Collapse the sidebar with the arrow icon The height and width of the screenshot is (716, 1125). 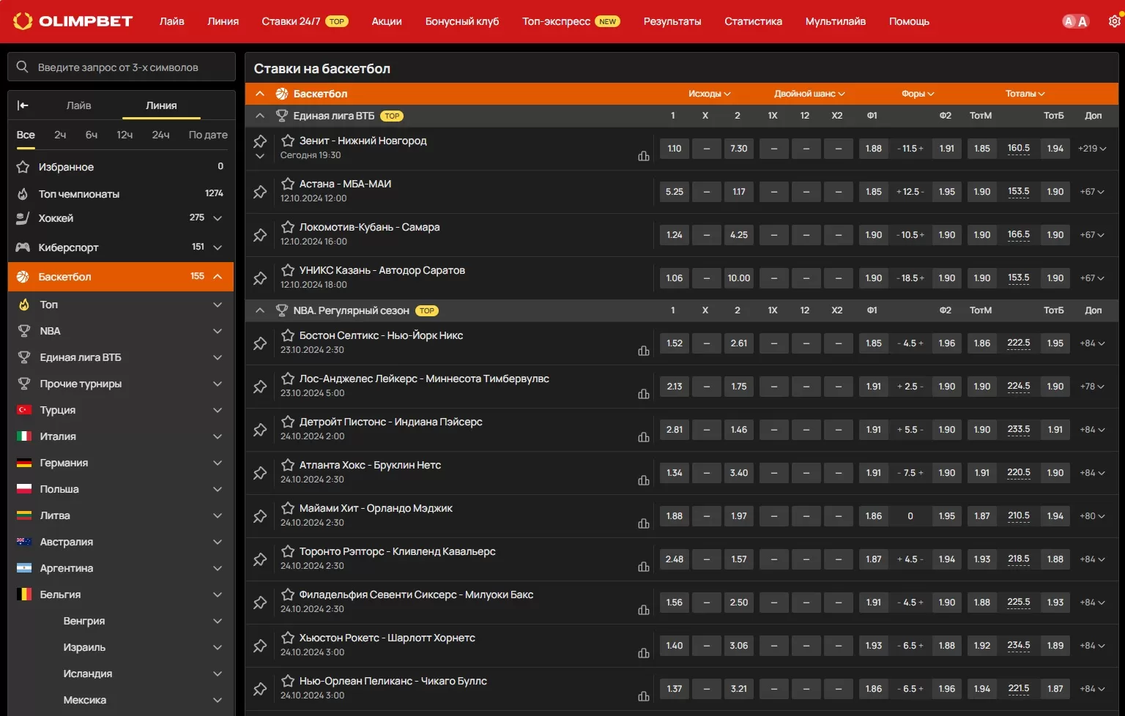pyautogui.click(x=23, y=105)
